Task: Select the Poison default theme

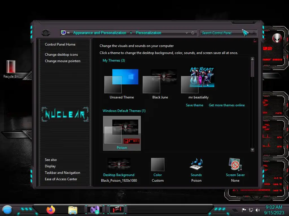Action: pyautogui.click(x=122, y=133)
